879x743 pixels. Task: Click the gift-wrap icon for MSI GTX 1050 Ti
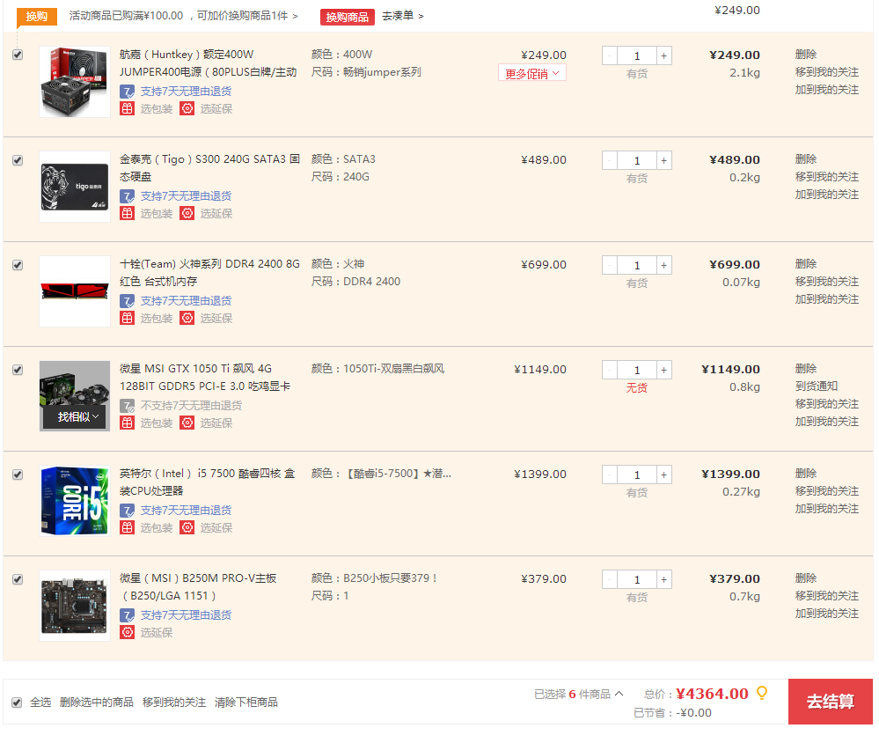coord(128,423)
